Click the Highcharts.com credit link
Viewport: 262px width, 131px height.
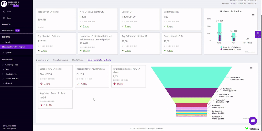[250, 52]
